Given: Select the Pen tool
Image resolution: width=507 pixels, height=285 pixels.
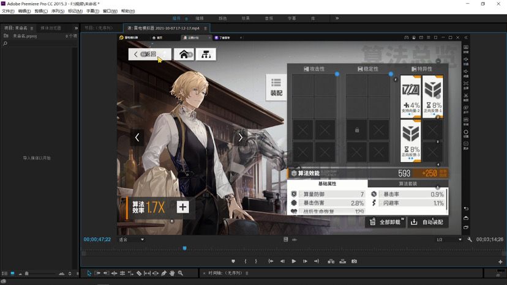Looking at the screenshot, I should 164,273.
